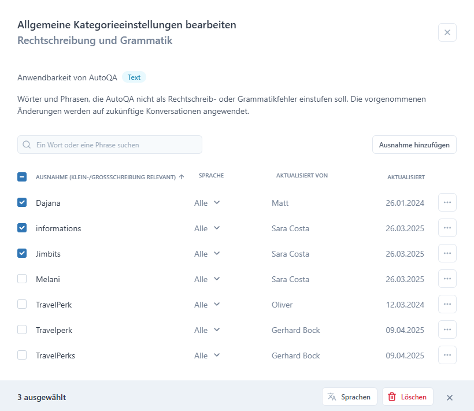474x411 pixels.
Task: Open the more options menu for Dajana
Action: (447, 202)
